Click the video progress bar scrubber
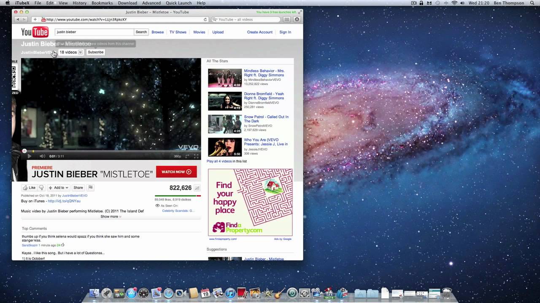Viewport: 540px width, 303px height. click(x=24, y=151)
